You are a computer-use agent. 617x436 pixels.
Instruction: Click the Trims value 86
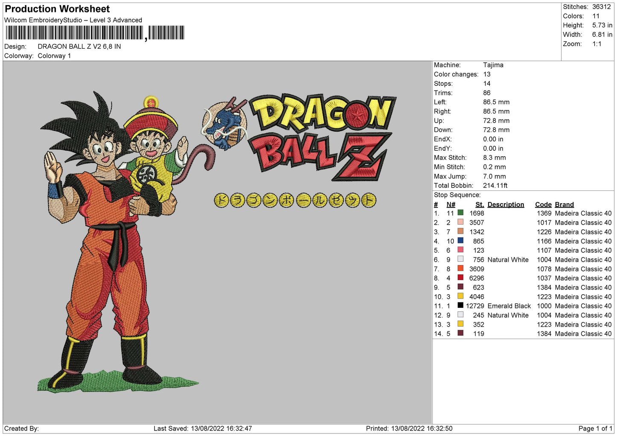click(x=487, y=93)
